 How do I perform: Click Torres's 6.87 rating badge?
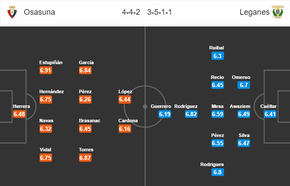86,158
